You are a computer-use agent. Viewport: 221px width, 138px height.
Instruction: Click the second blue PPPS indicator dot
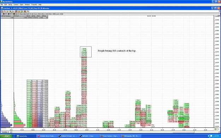tap(9, 14)
